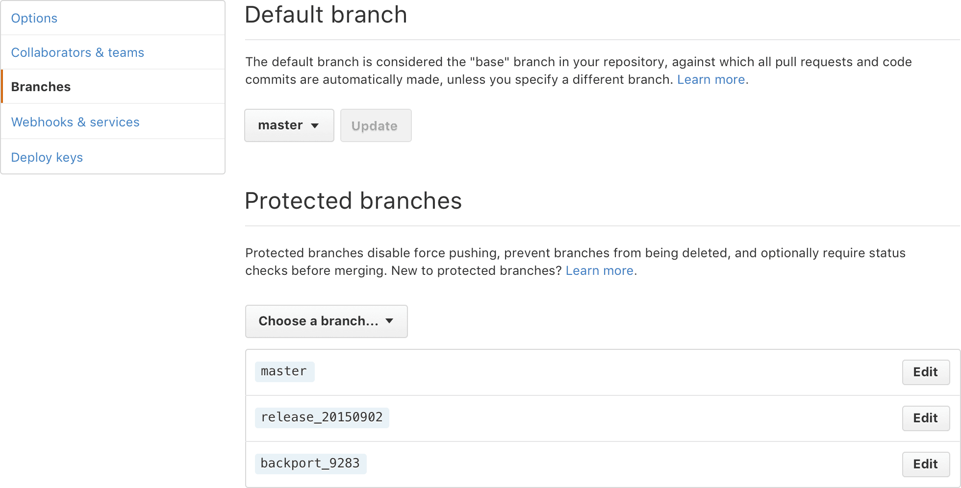The height and width of the screenshot is (488, 961).
Task: Select the master branch label
Action: tap(284, 371)
